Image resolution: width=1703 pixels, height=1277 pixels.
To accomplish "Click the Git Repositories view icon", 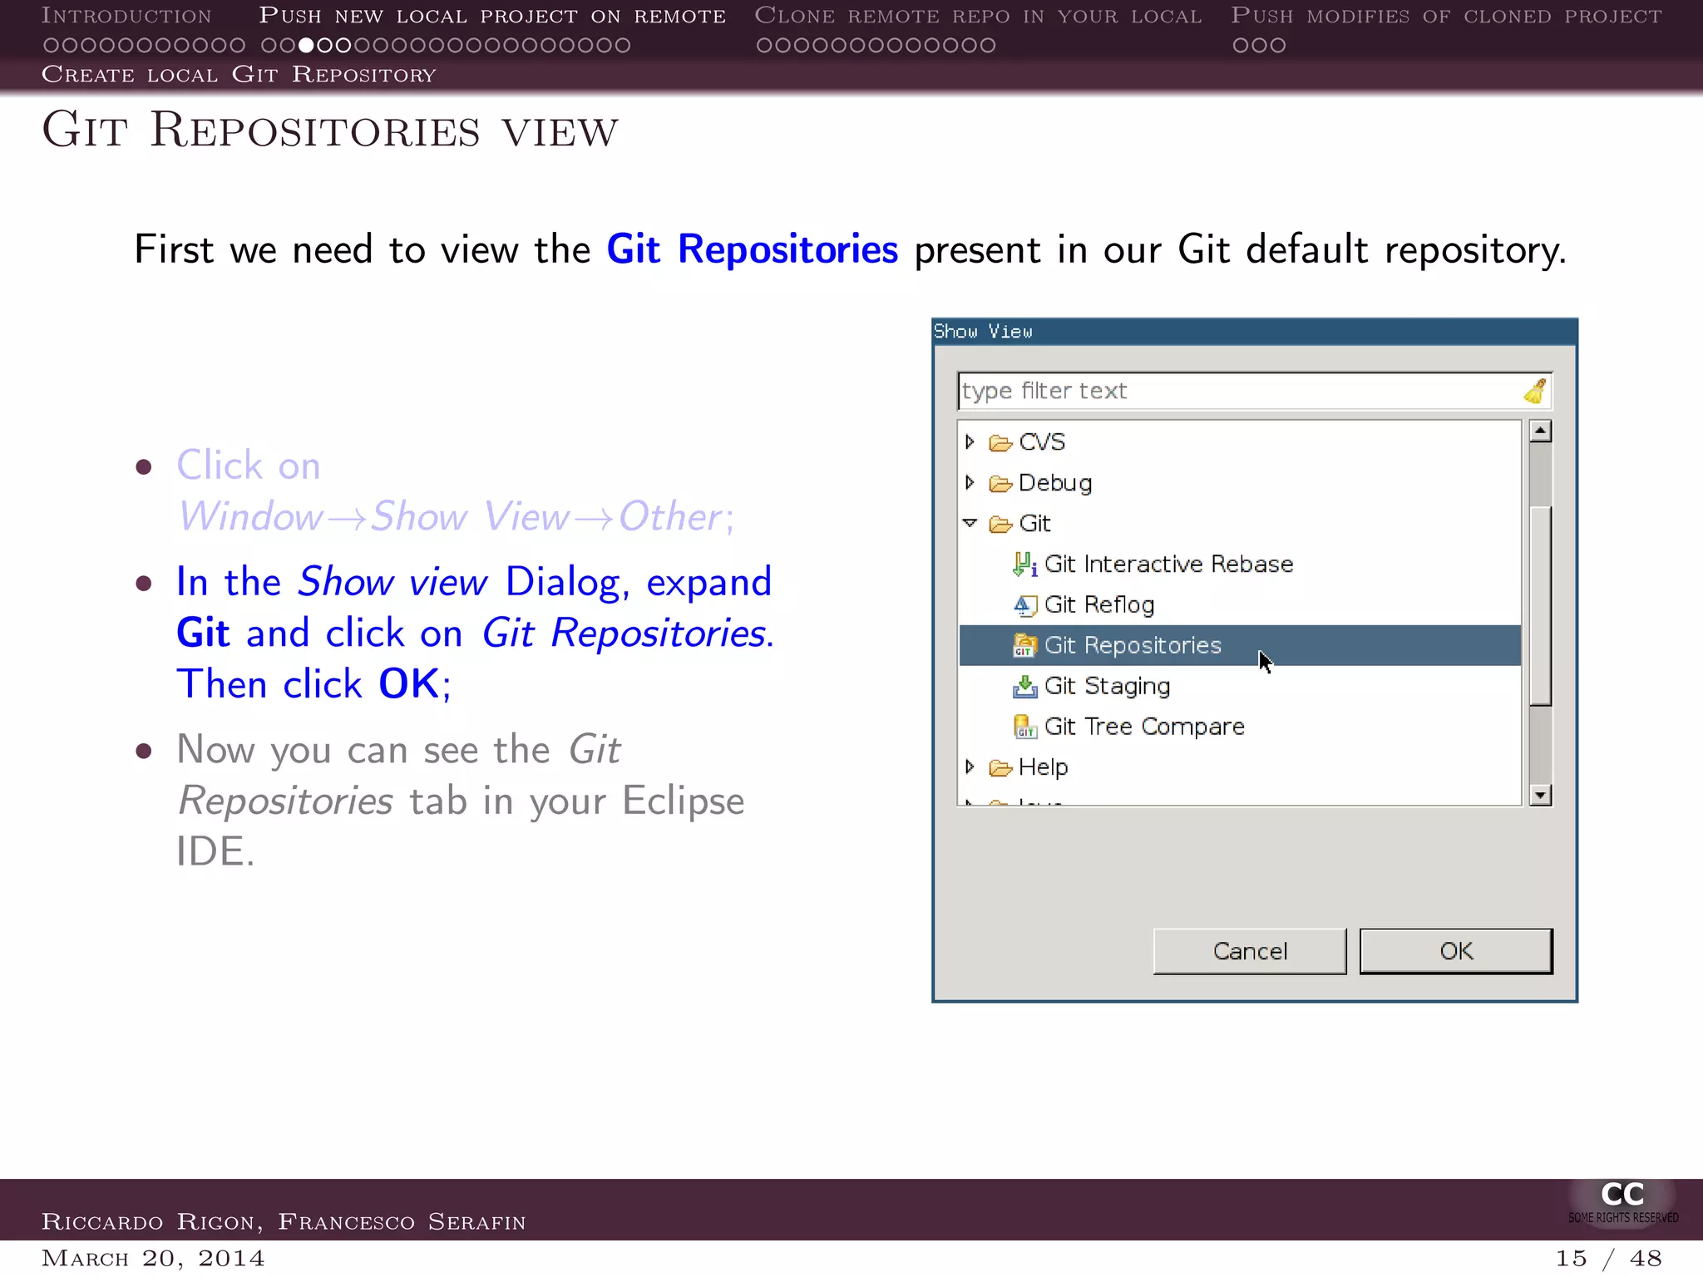I will pyautogui.click(x=1024, y=646).
